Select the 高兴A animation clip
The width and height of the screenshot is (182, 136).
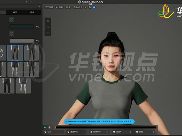(x=121, y=132)
